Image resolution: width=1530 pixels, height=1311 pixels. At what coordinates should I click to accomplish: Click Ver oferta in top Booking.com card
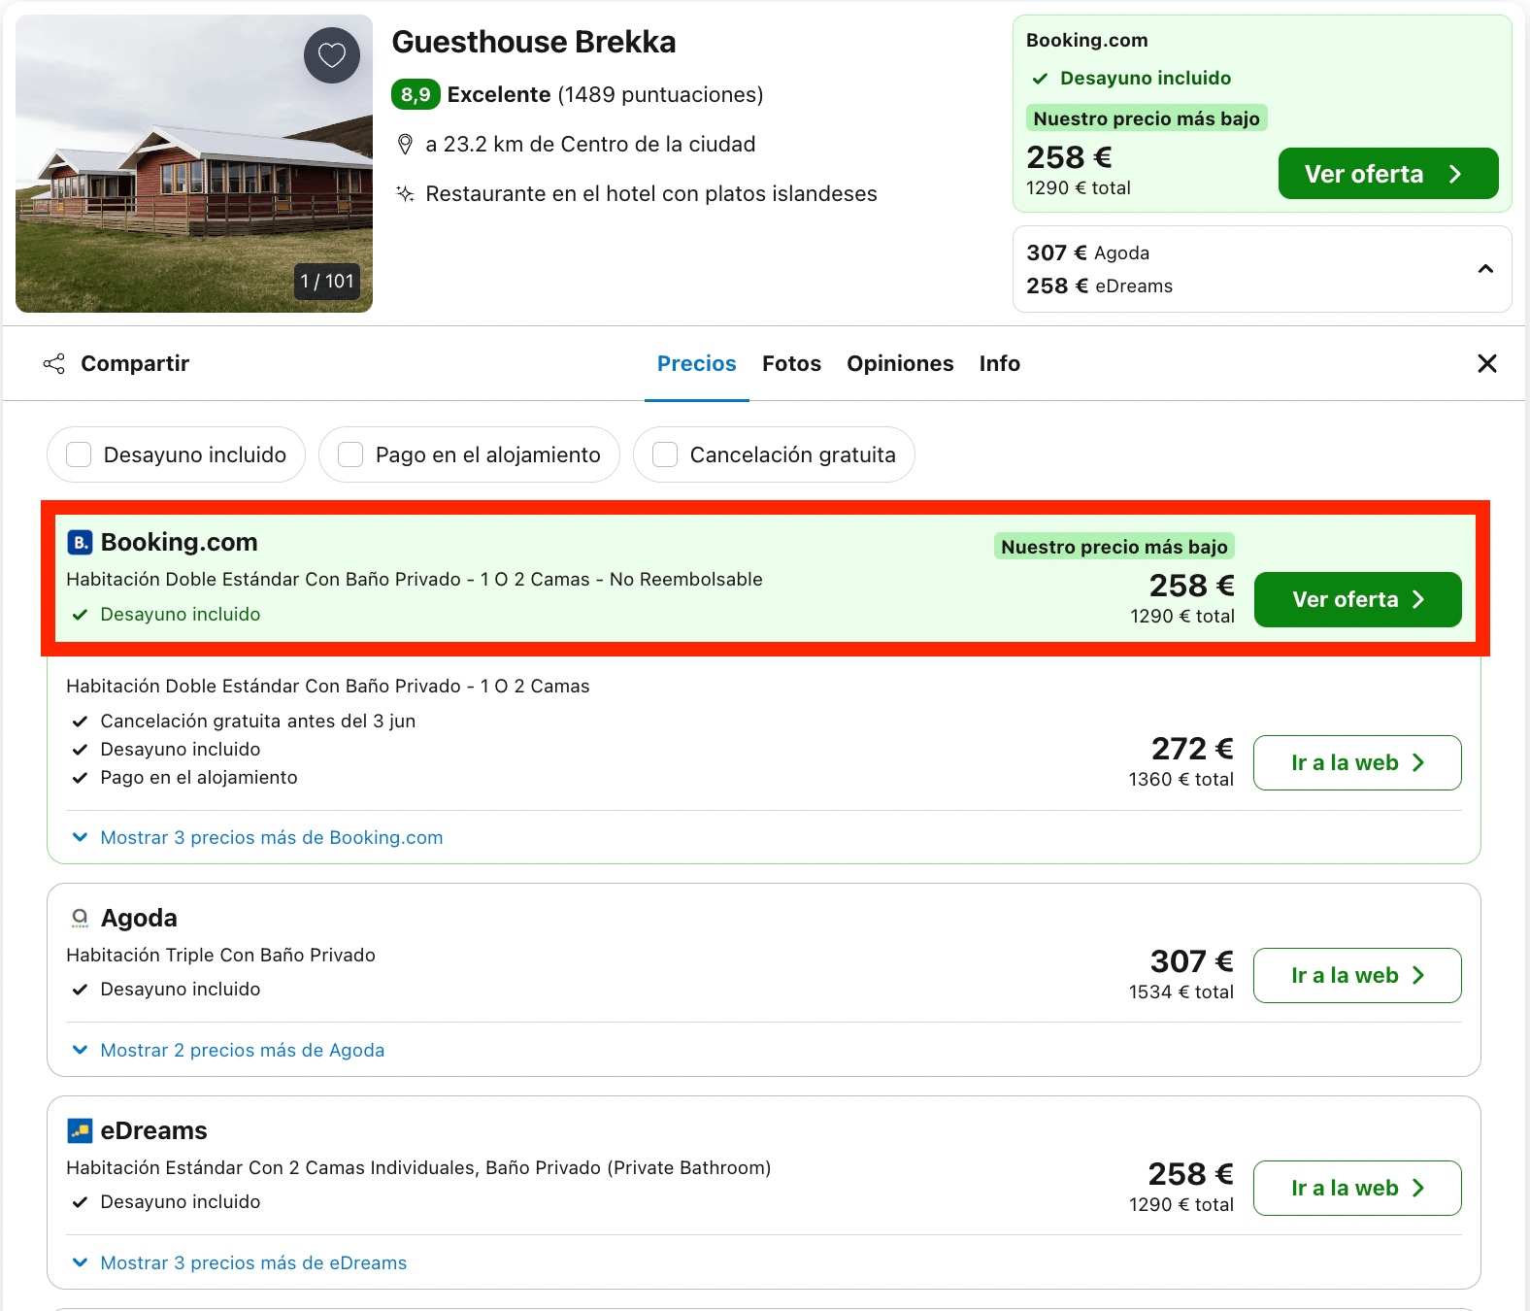point(1388,174)
